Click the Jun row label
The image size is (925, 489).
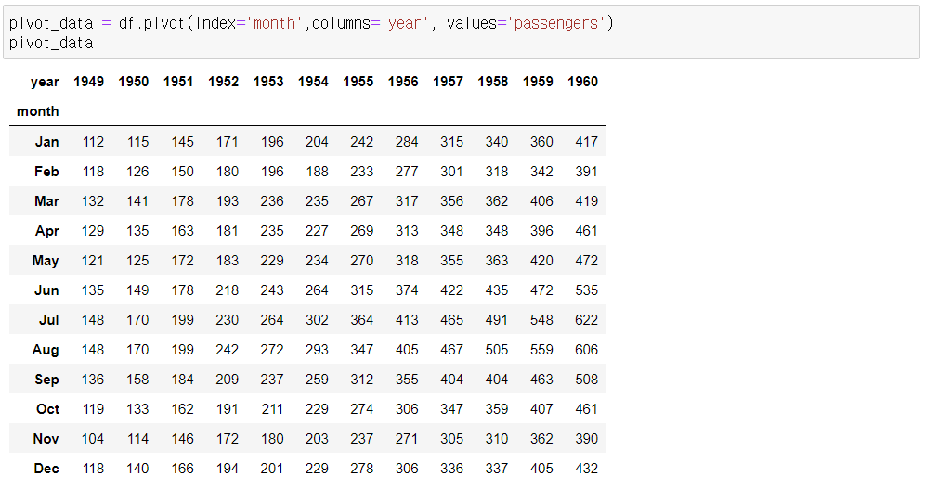46,290
